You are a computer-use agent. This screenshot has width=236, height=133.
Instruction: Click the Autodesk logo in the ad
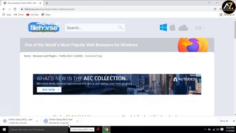185,79
